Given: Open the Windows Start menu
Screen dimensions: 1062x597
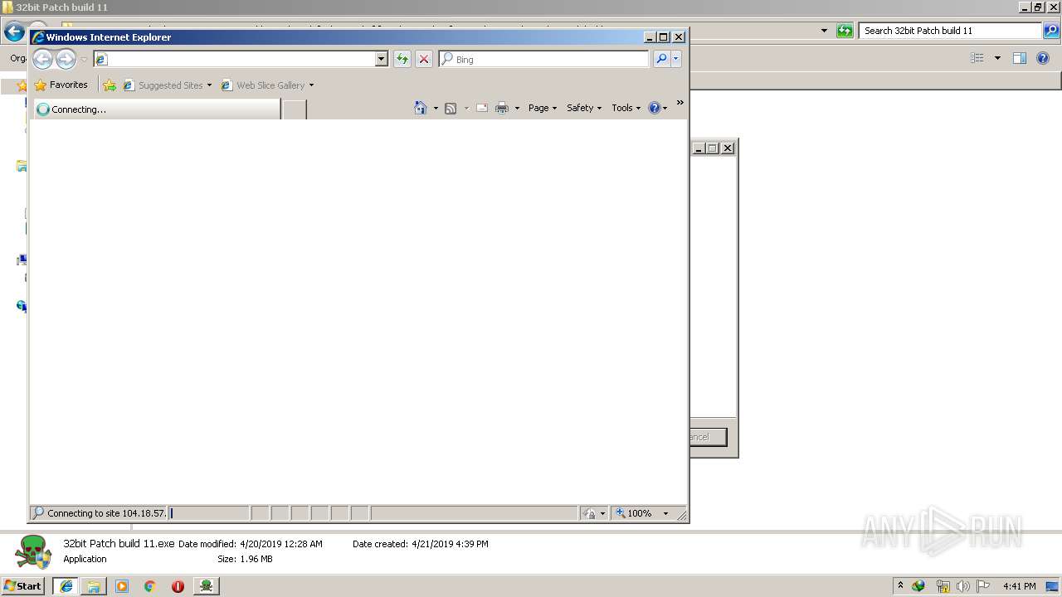Looking at the screenshot, I should pos(23,585).
